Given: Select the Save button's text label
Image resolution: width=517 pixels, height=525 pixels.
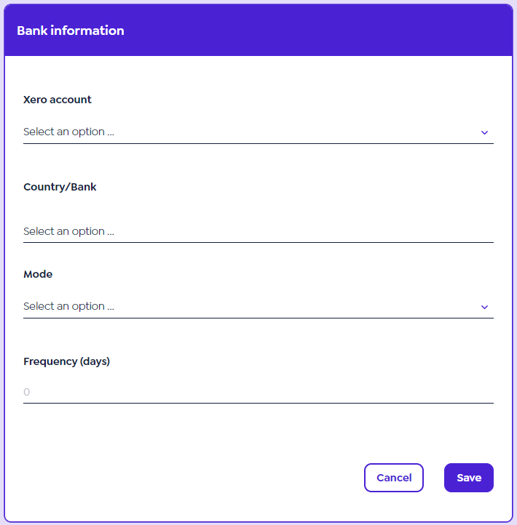Looking at the screenshot, I should pyautogui.click(x=469, y=478).
